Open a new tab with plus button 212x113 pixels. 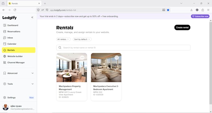pos(45,3)
